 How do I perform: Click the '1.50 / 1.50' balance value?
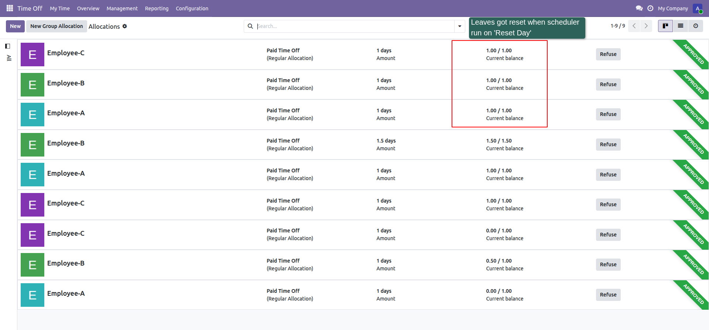click(x=499, y=141)
